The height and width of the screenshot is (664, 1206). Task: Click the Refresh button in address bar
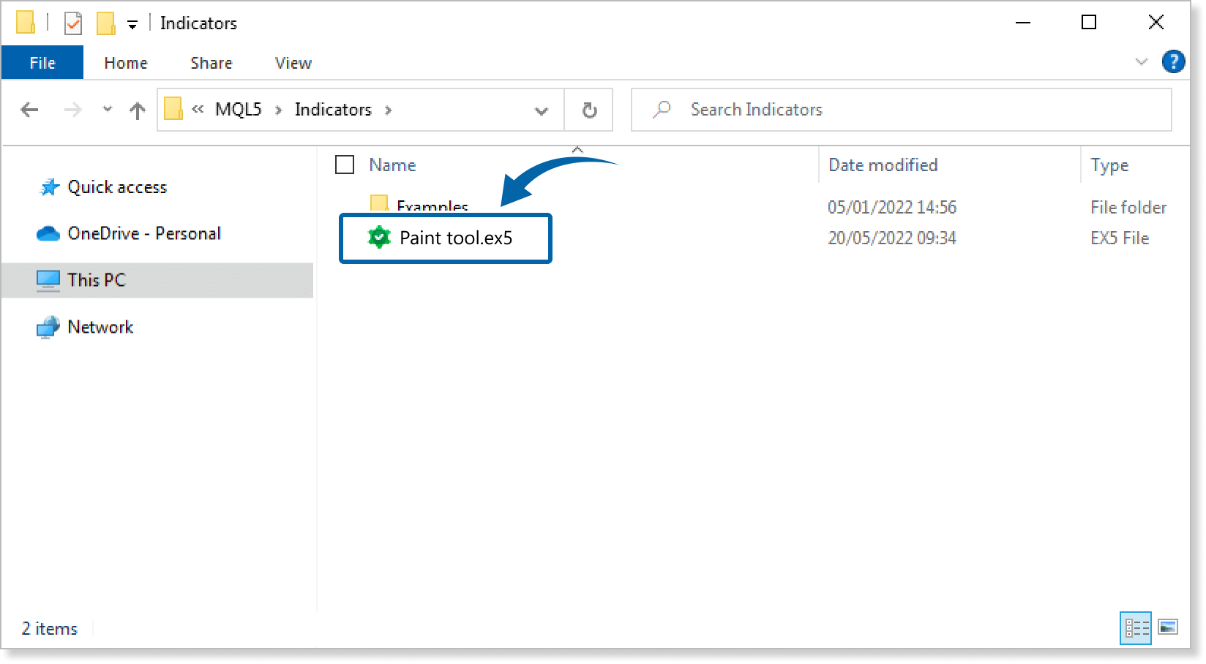tap(589, 110)
